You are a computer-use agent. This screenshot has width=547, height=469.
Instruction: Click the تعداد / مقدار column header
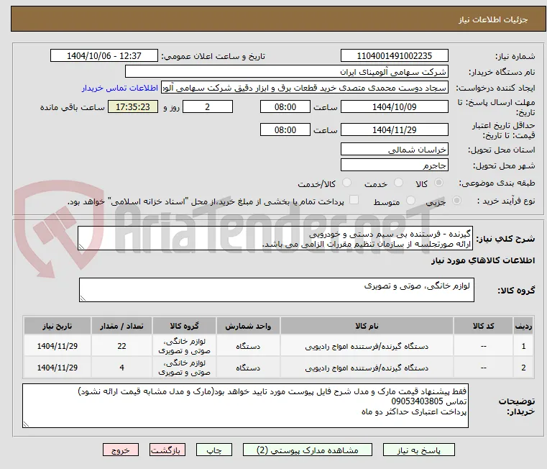[x=121, y=326]
